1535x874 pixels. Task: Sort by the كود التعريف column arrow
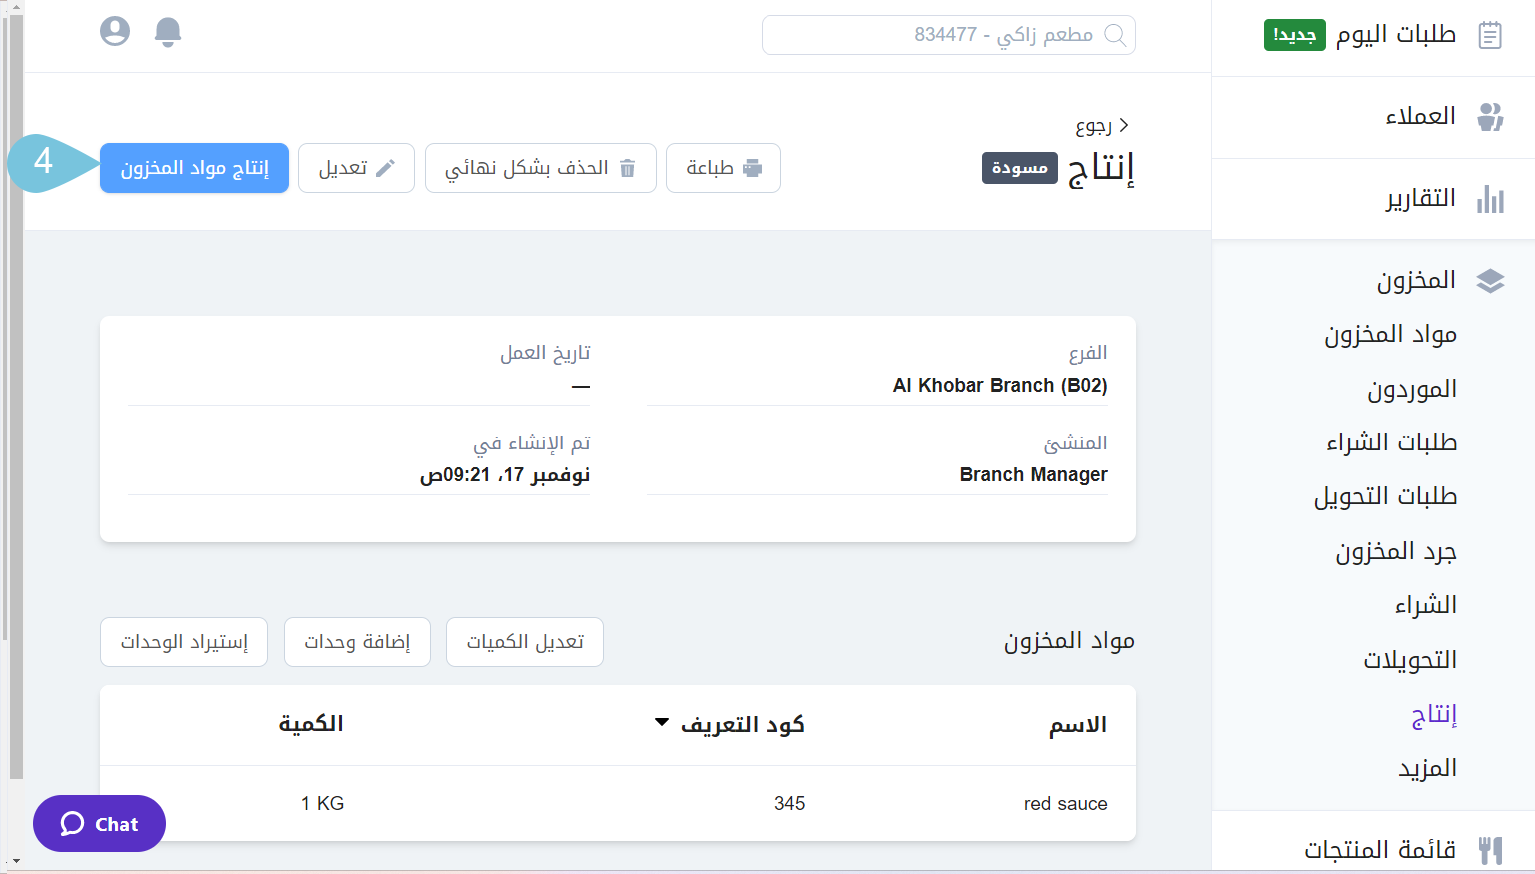662,723
